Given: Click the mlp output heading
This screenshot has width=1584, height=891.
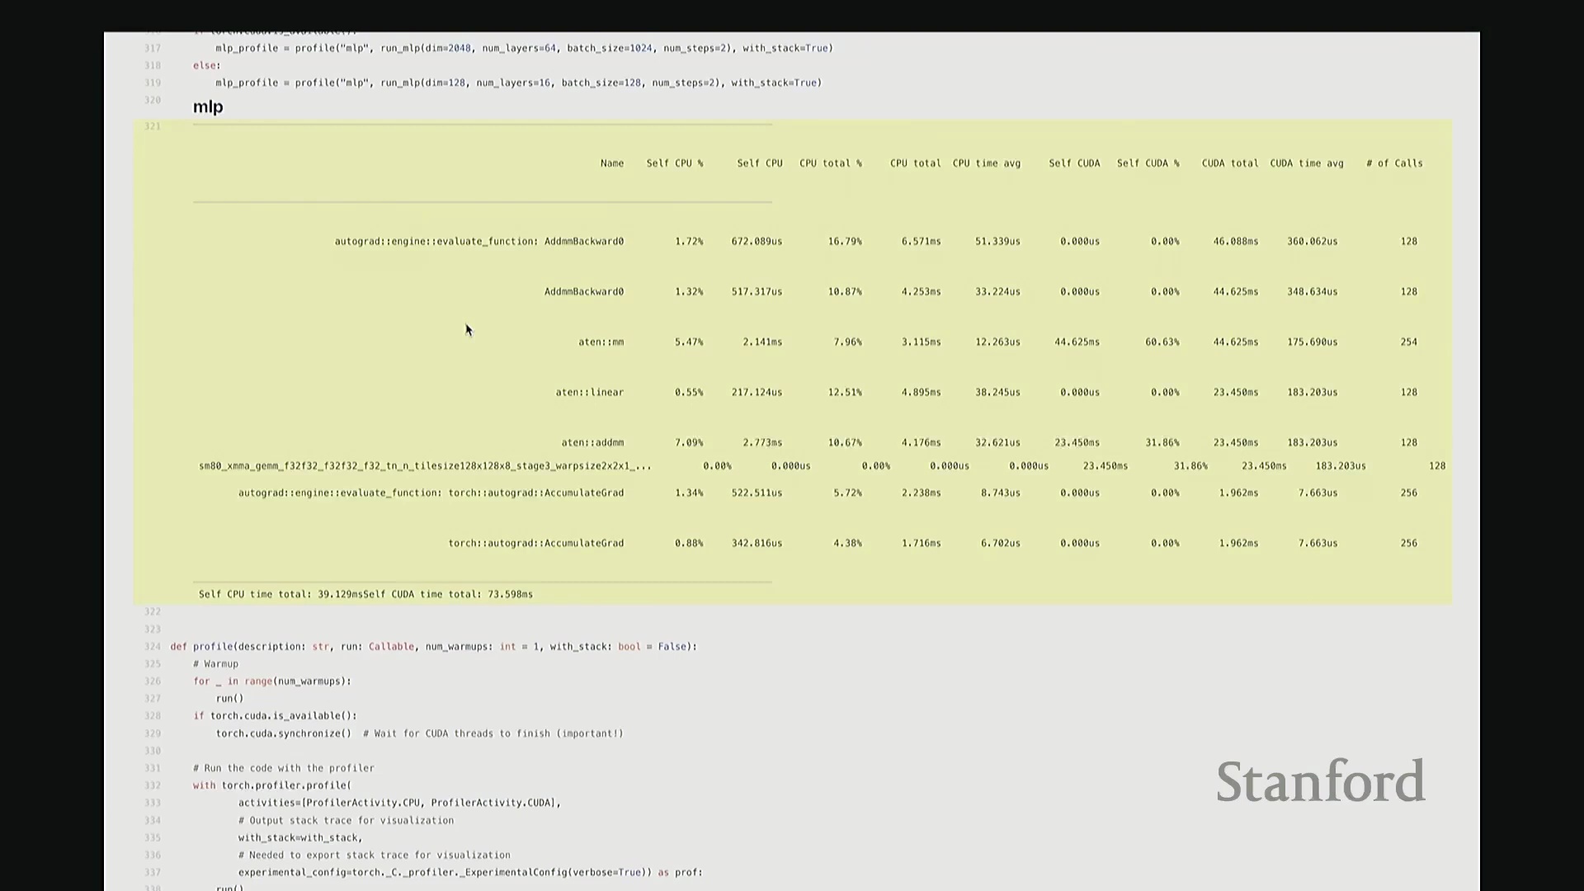Looking at the screenshot, I should click(208, 107).
